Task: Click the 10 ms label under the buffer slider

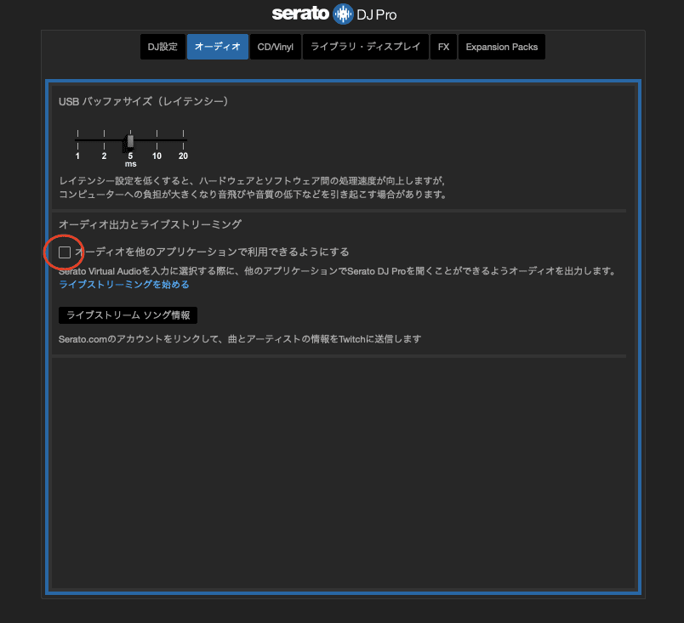Action: coord(157,156)
